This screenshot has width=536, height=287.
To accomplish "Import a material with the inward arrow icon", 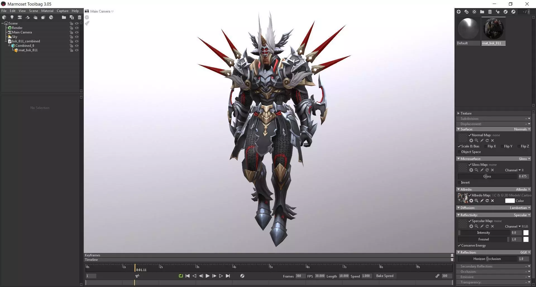I will [x=506, y=12].
